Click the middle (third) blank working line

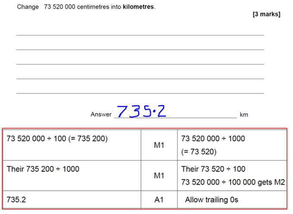pos(140,64)
